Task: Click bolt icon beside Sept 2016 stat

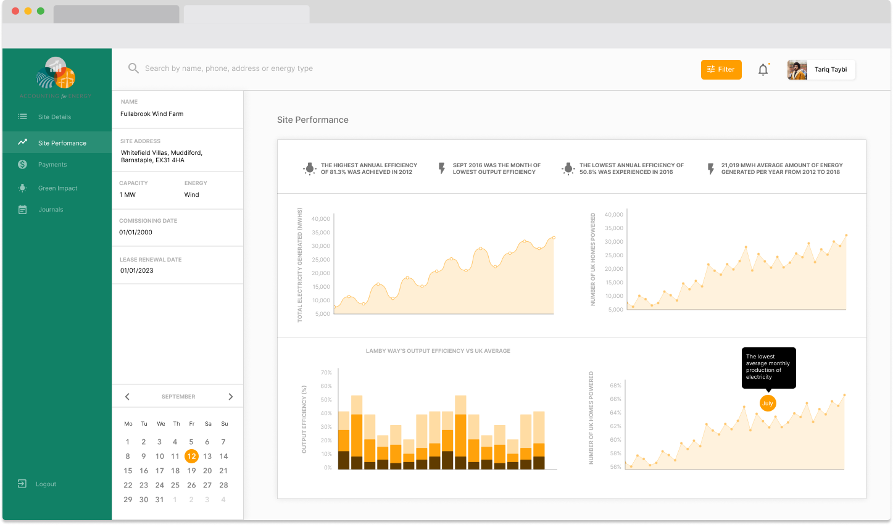Action: (x=442, y=168)
